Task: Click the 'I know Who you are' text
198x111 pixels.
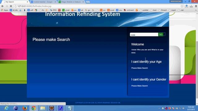Action: [147, 51]
